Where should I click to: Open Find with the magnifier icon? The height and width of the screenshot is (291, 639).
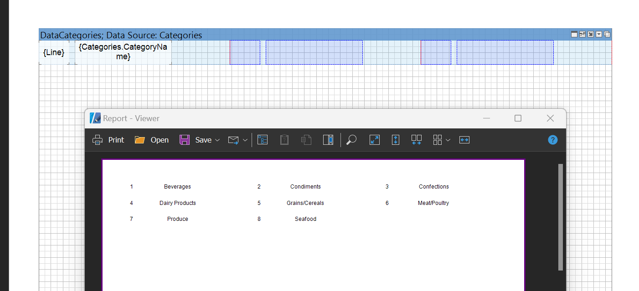click(351, 140)
